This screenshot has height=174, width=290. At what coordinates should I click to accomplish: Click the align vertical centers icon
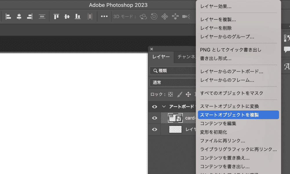[67, 17]
